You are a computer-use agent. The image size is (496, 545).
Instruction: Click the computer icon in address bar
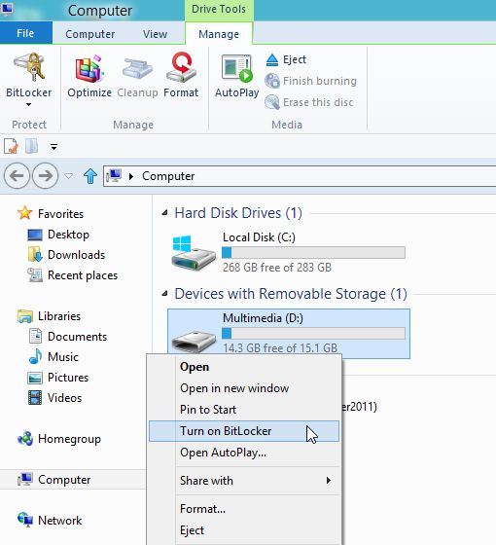(115, 175)
